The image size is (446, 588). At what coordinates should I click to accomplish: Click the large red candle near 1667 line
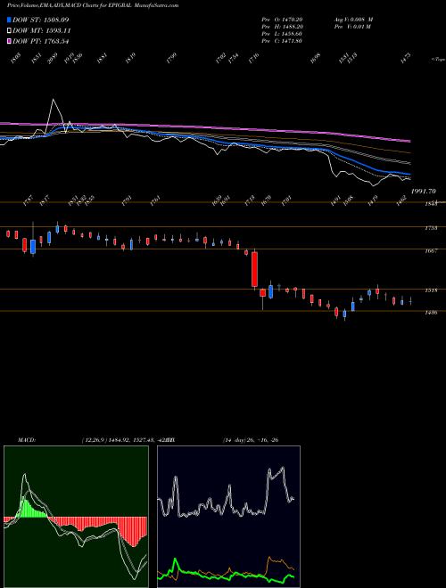point(254,269)
